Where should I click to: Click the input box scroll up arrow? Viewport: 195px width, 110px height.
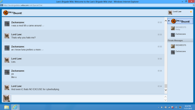point(165,97)
